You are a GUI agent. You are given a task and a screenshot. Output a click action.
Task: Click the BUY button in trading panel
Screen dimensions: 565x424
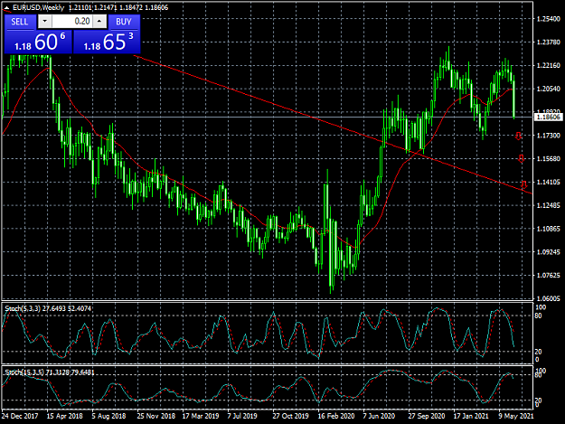[124, 22]
